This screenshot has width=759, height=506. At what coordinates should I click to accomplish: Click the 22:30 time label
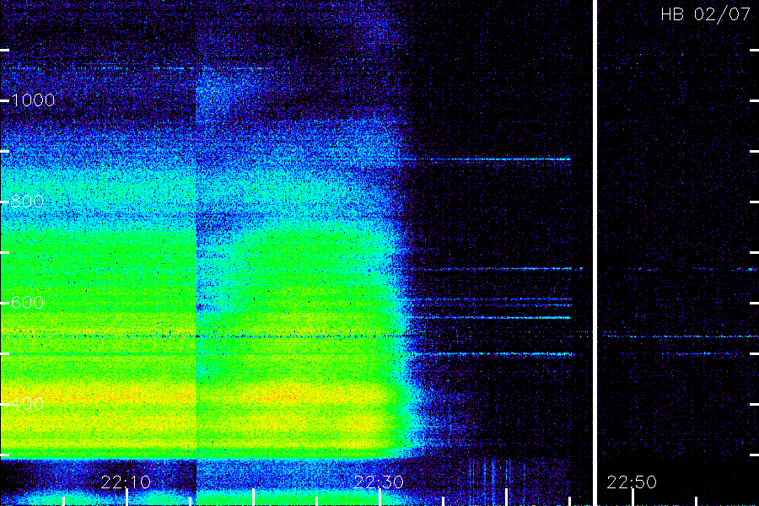pos(379,482)
